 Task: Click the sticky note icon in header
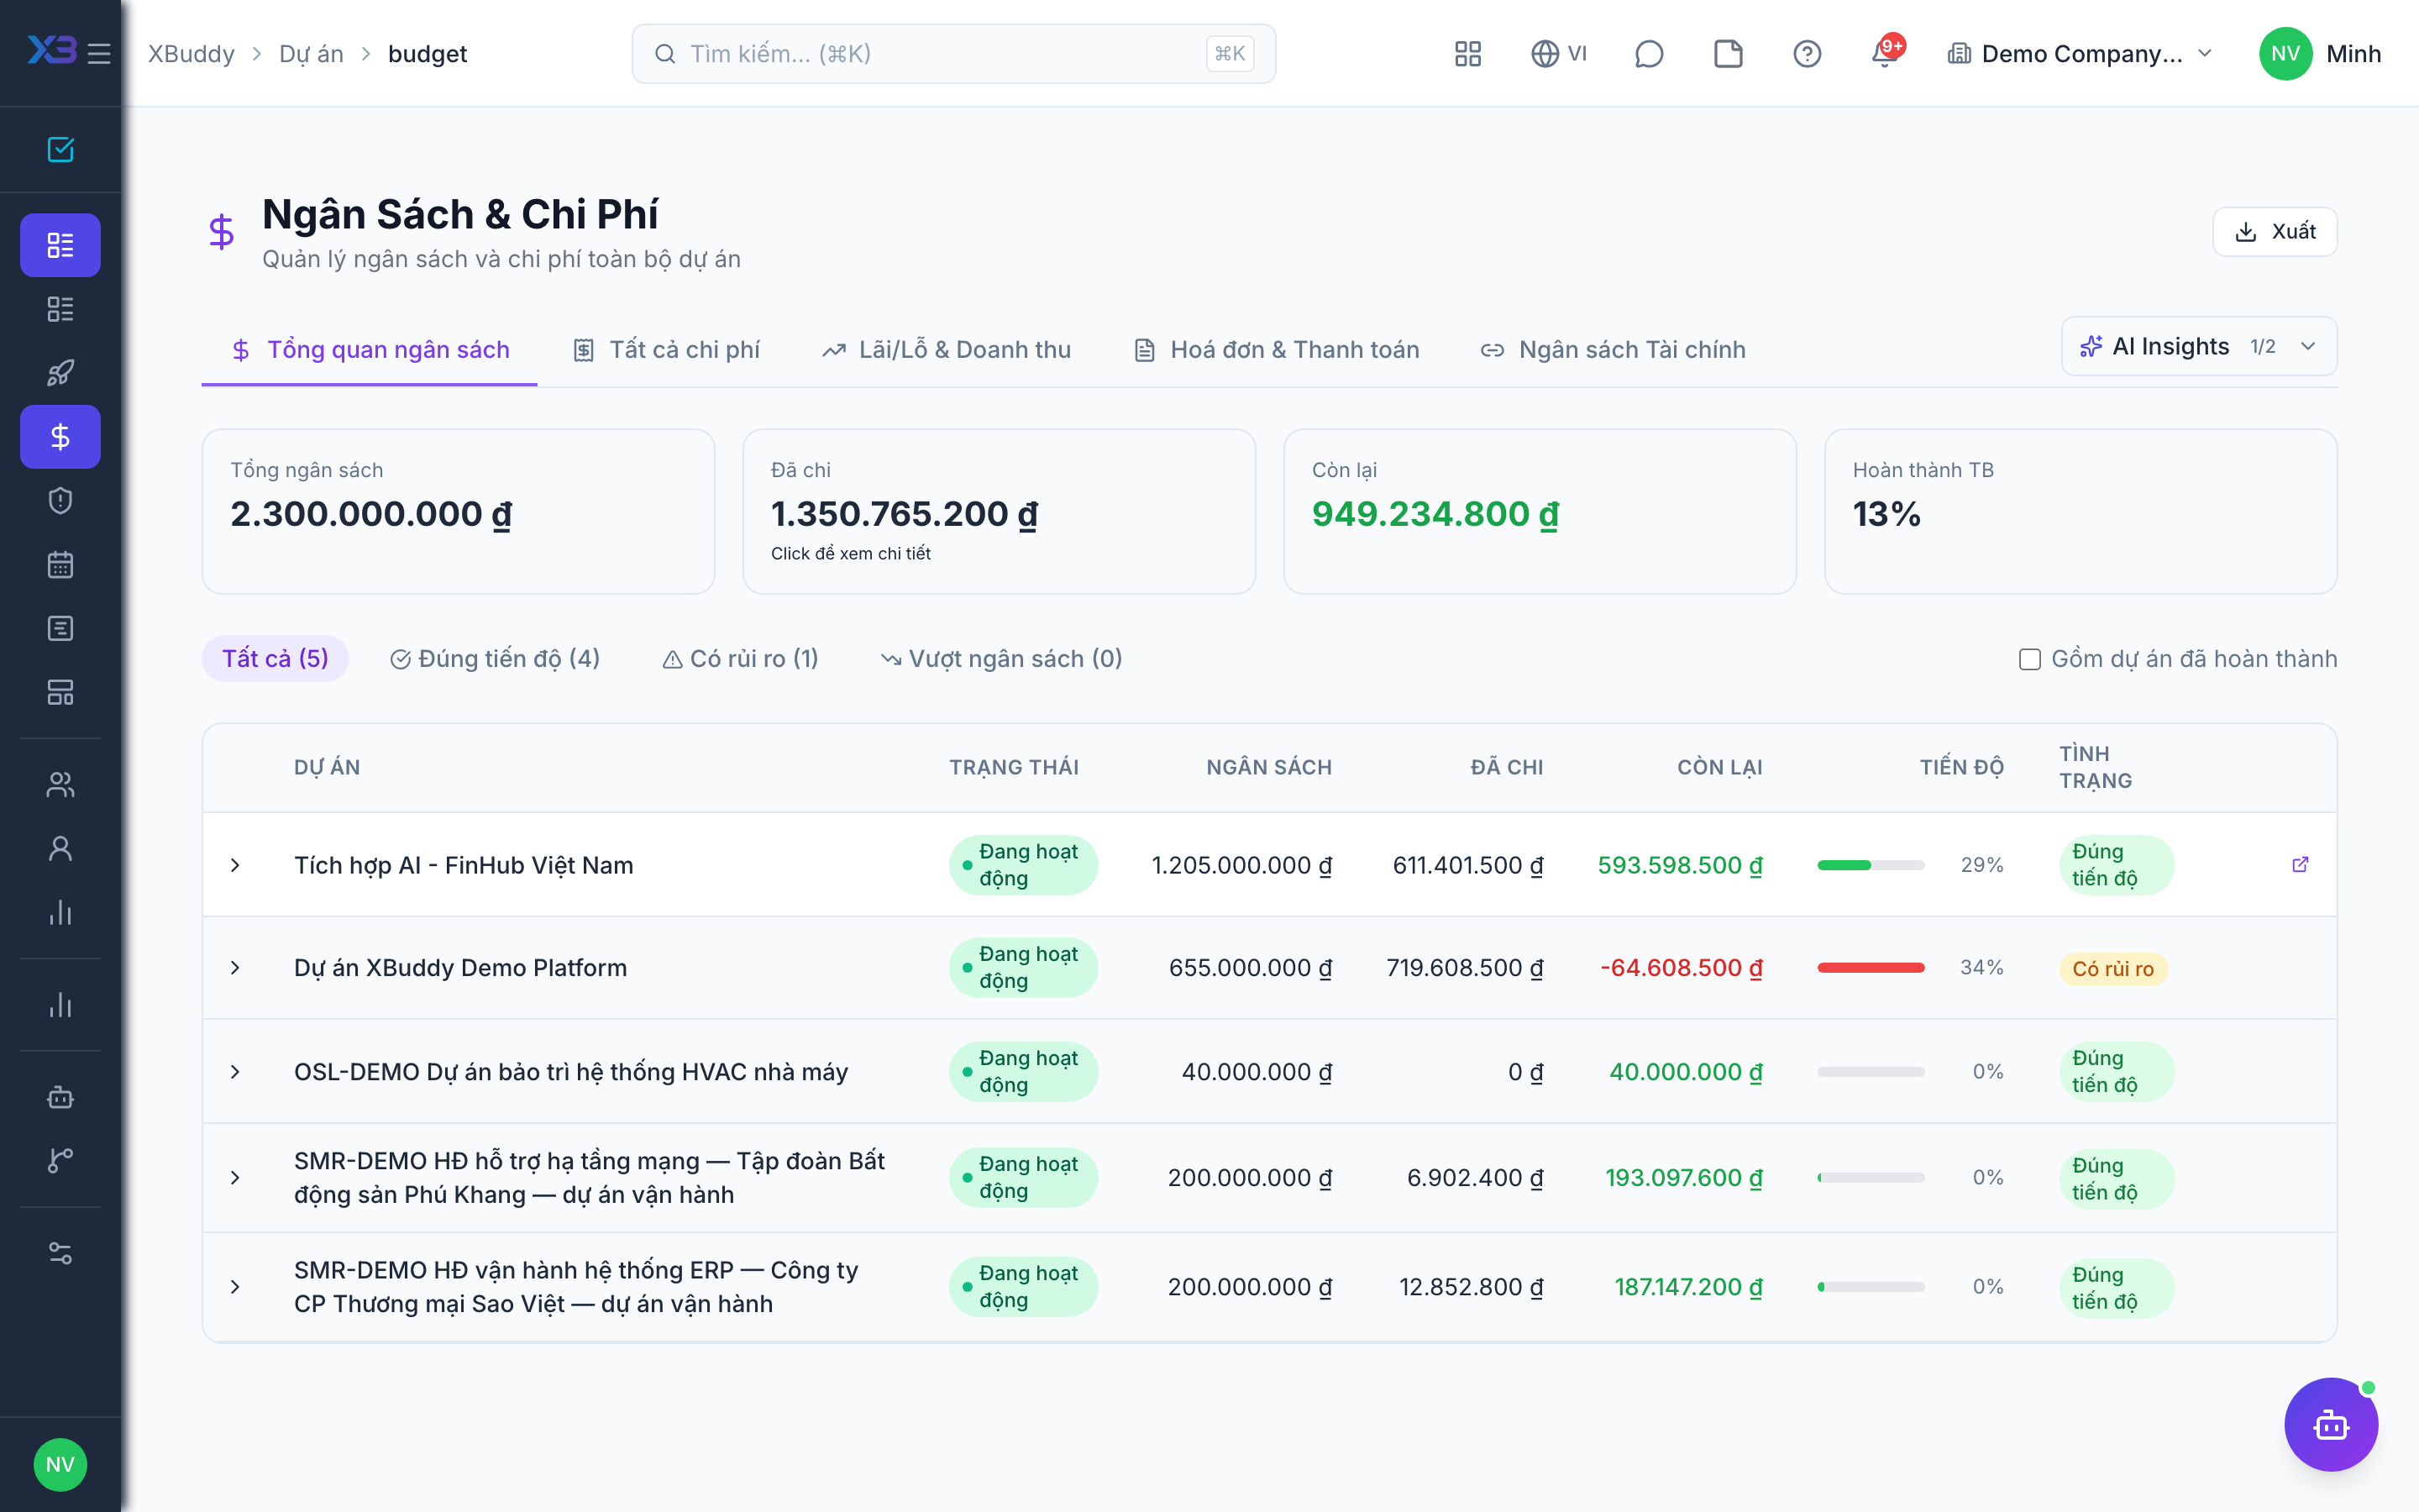1727,53
